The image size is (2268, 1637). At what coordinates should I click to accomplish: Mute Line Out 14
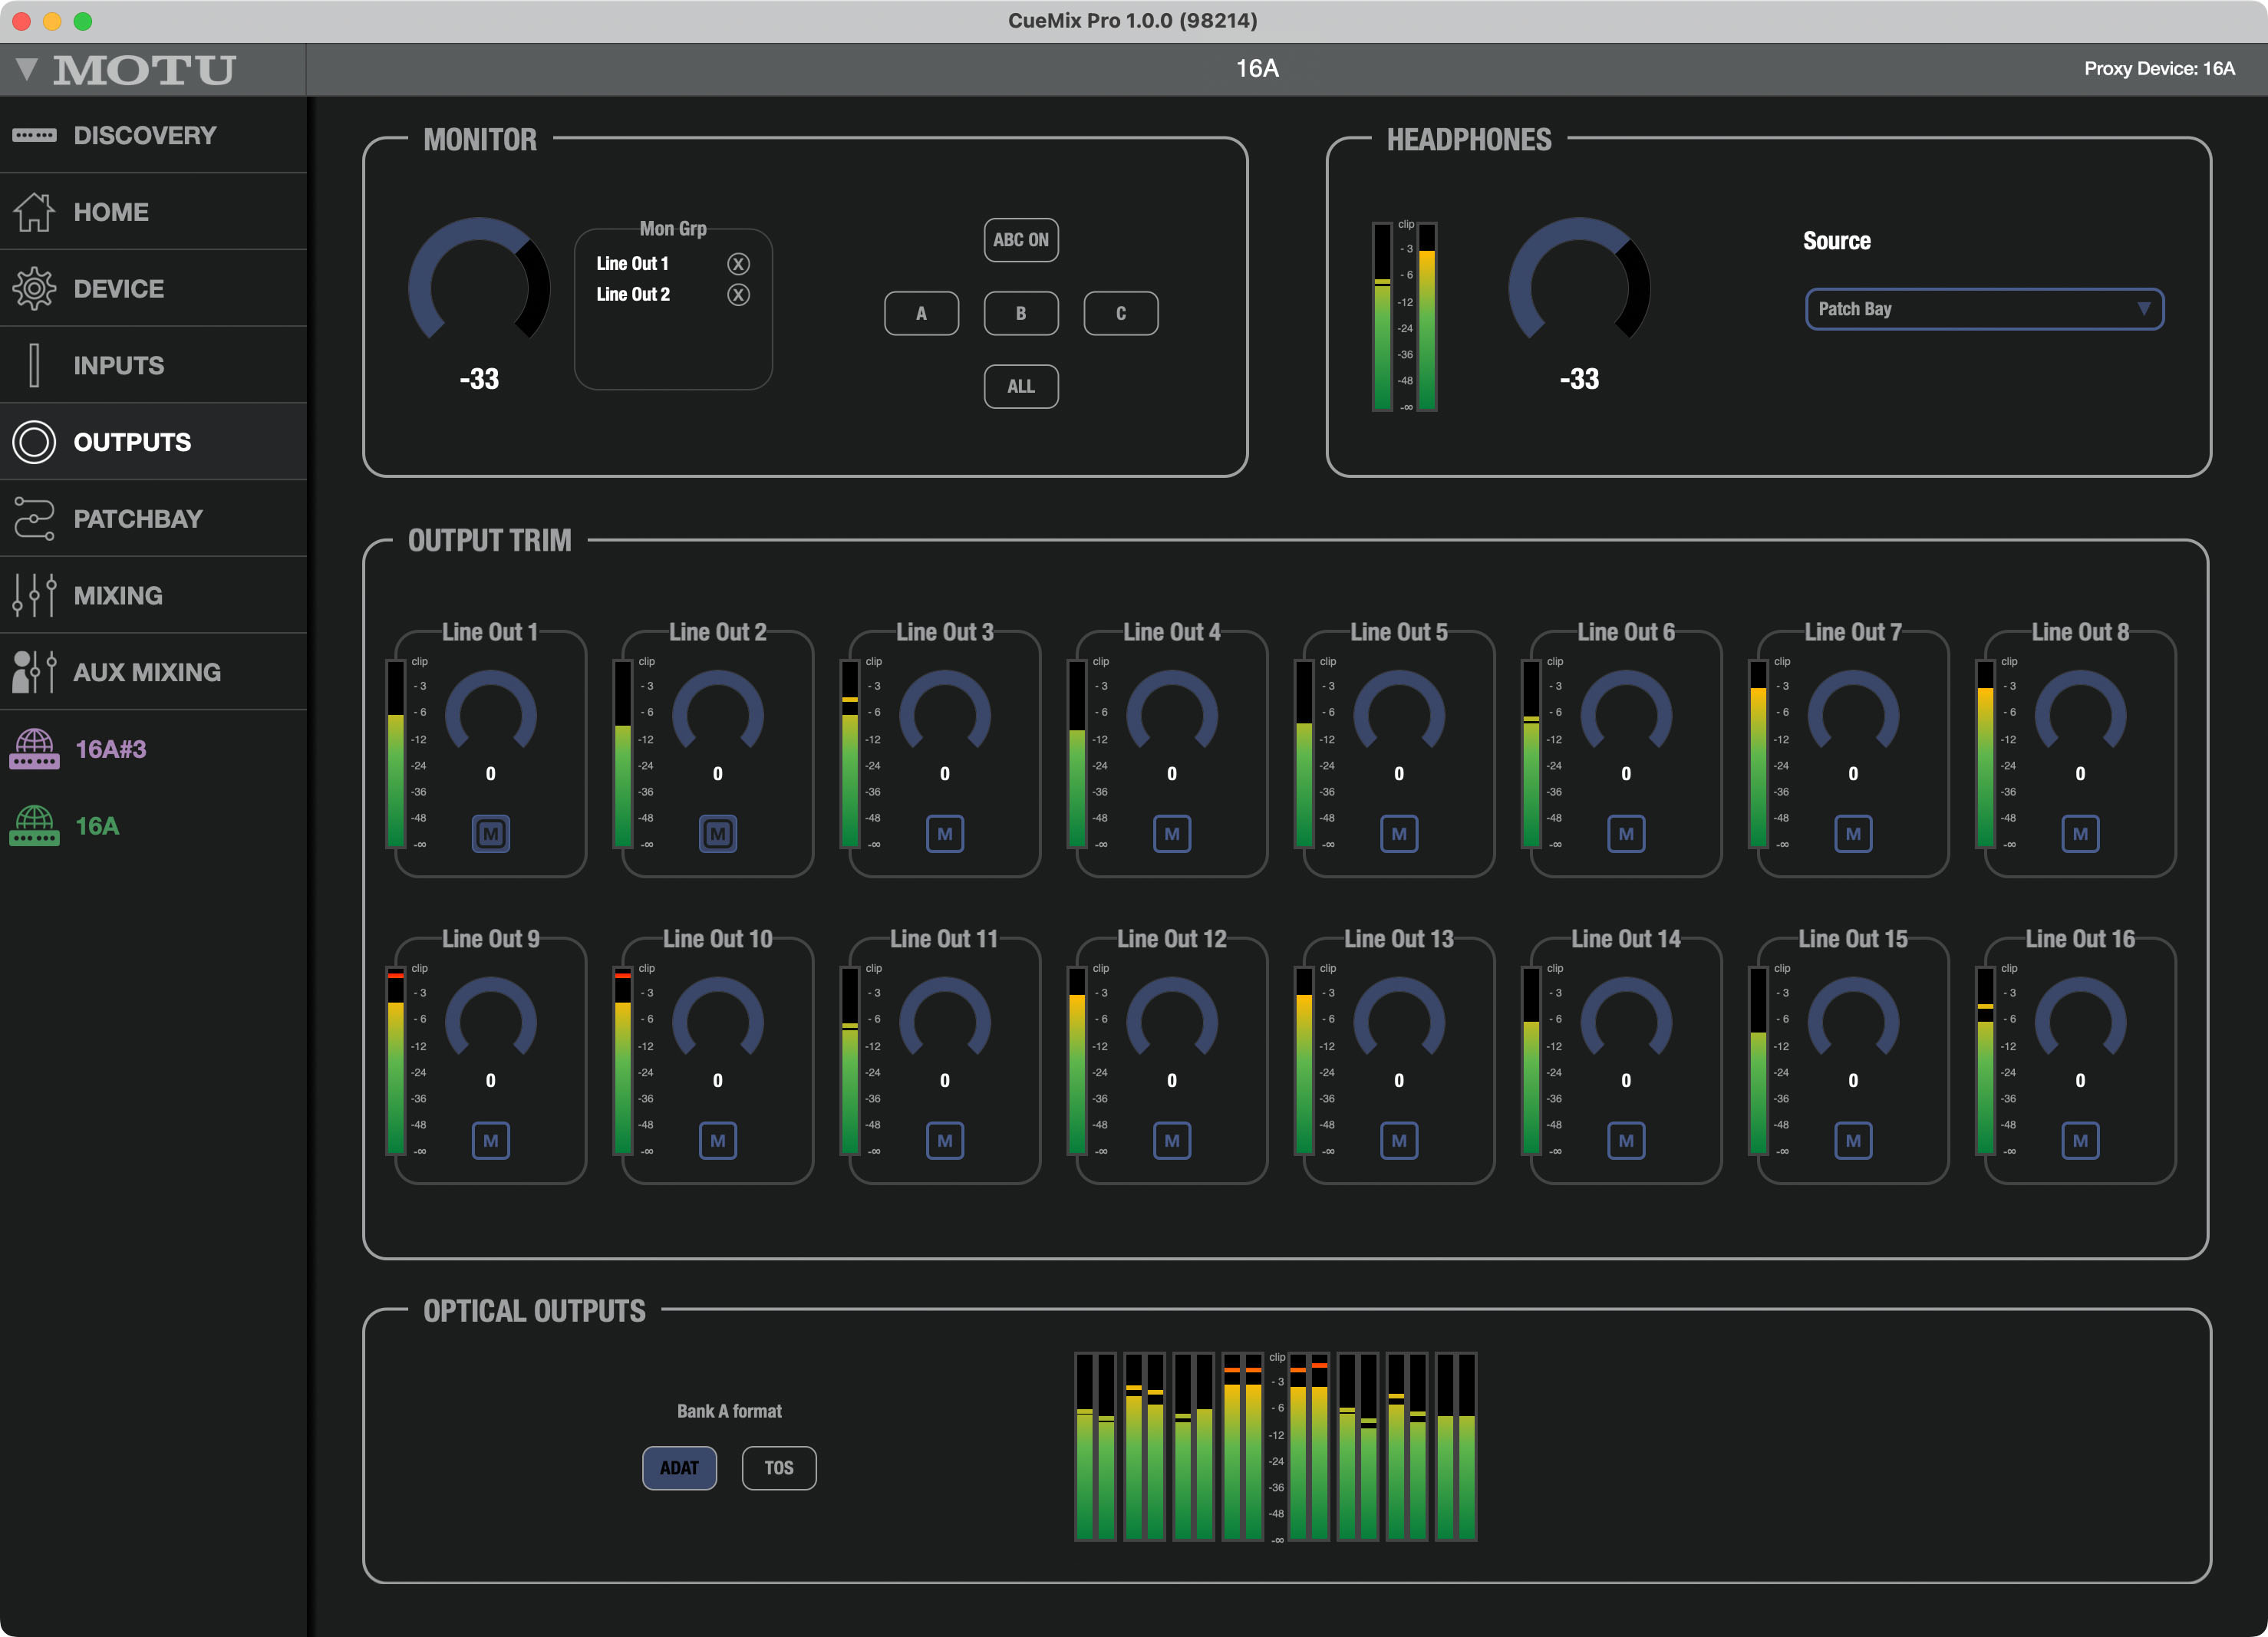[1626, 1141]
